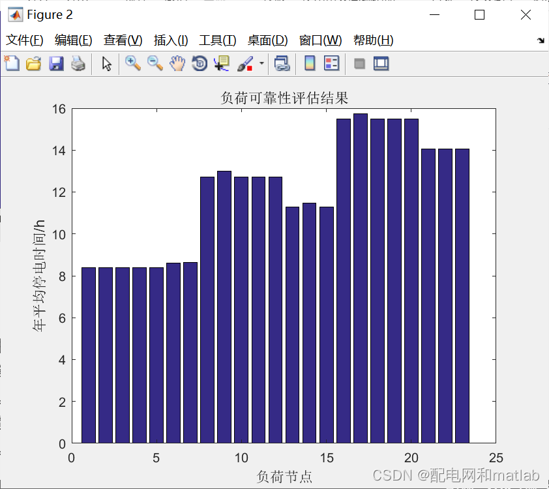Click the y-axis tick label 16
The width and height of the screenshot is (549, 489).
[x=59, y=110]
